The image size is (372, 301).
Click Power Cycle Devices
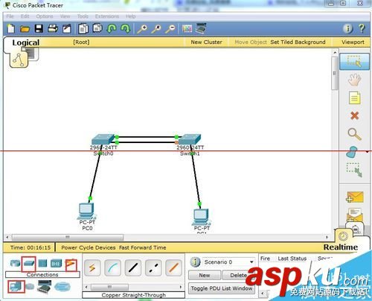[89, 247]
